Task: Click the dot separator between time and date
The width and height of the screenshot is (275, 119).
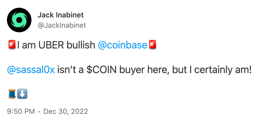Action: point(39,112)
